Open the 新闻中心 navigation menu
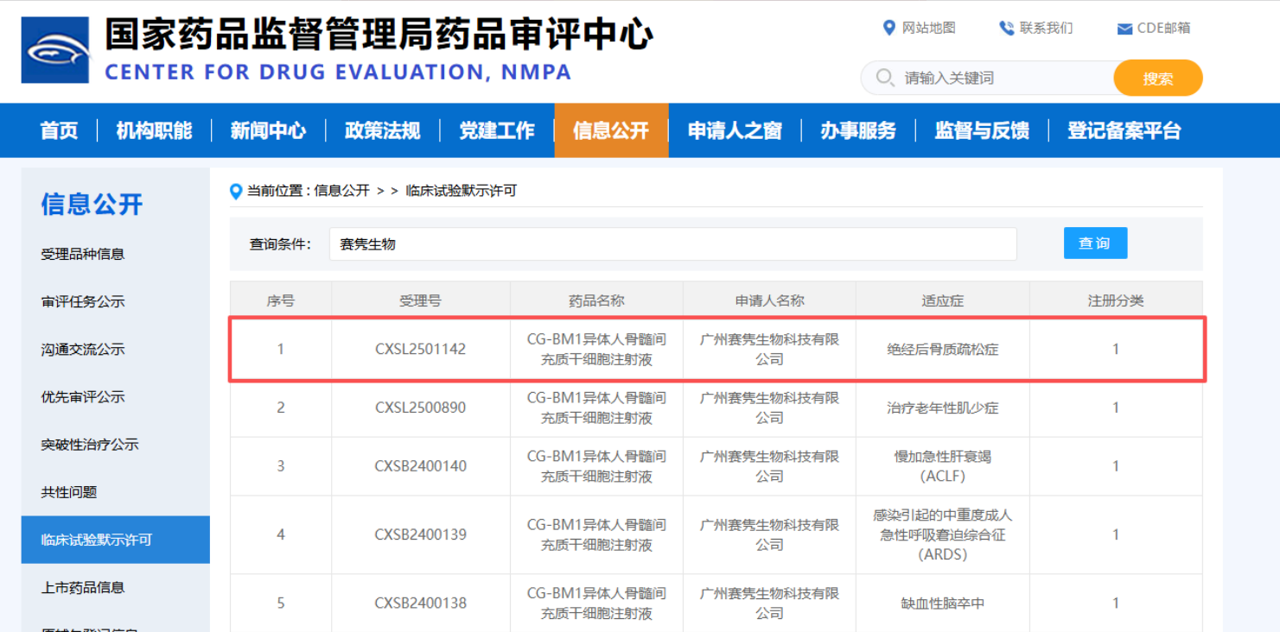 tap(268, 130)
